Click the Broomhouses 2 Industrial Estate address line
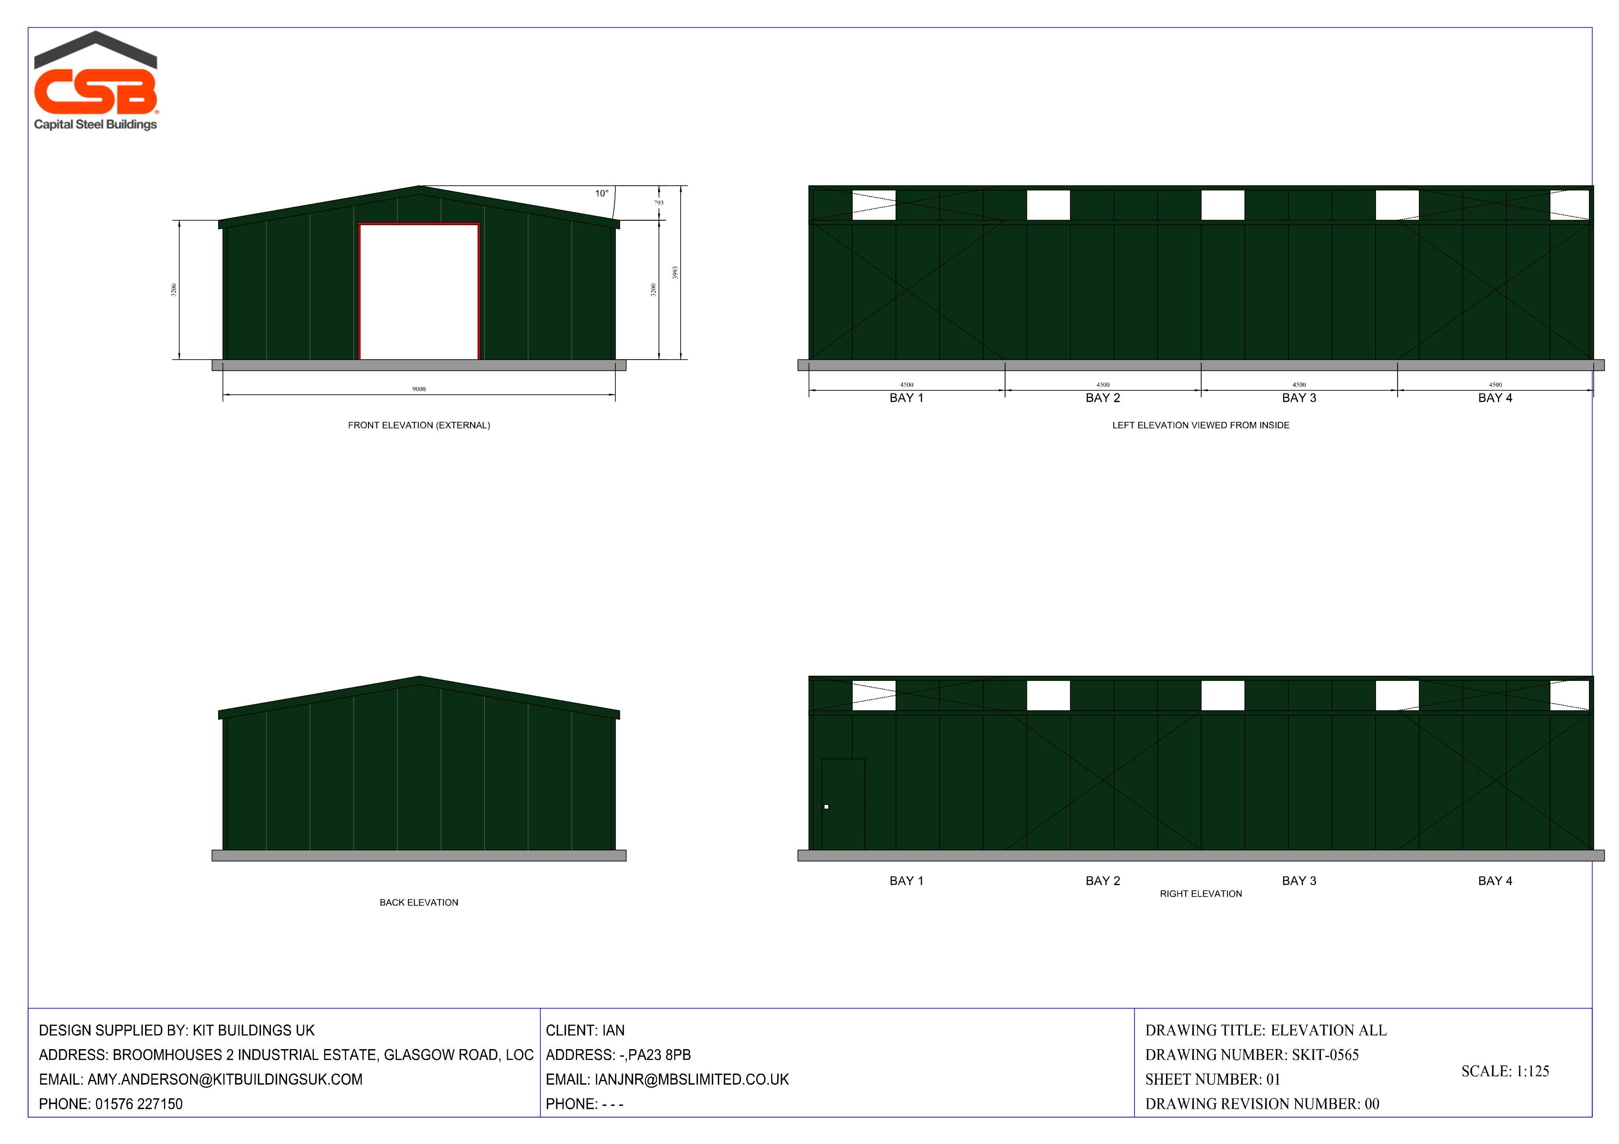The height and width of the screenshot is (1144, 1619). (286, 1055)
